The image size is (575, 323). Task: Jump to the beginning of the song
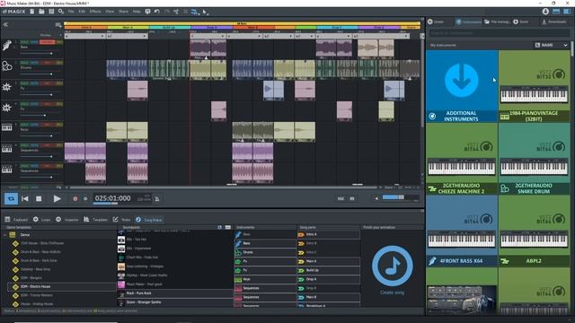(25, 198)
